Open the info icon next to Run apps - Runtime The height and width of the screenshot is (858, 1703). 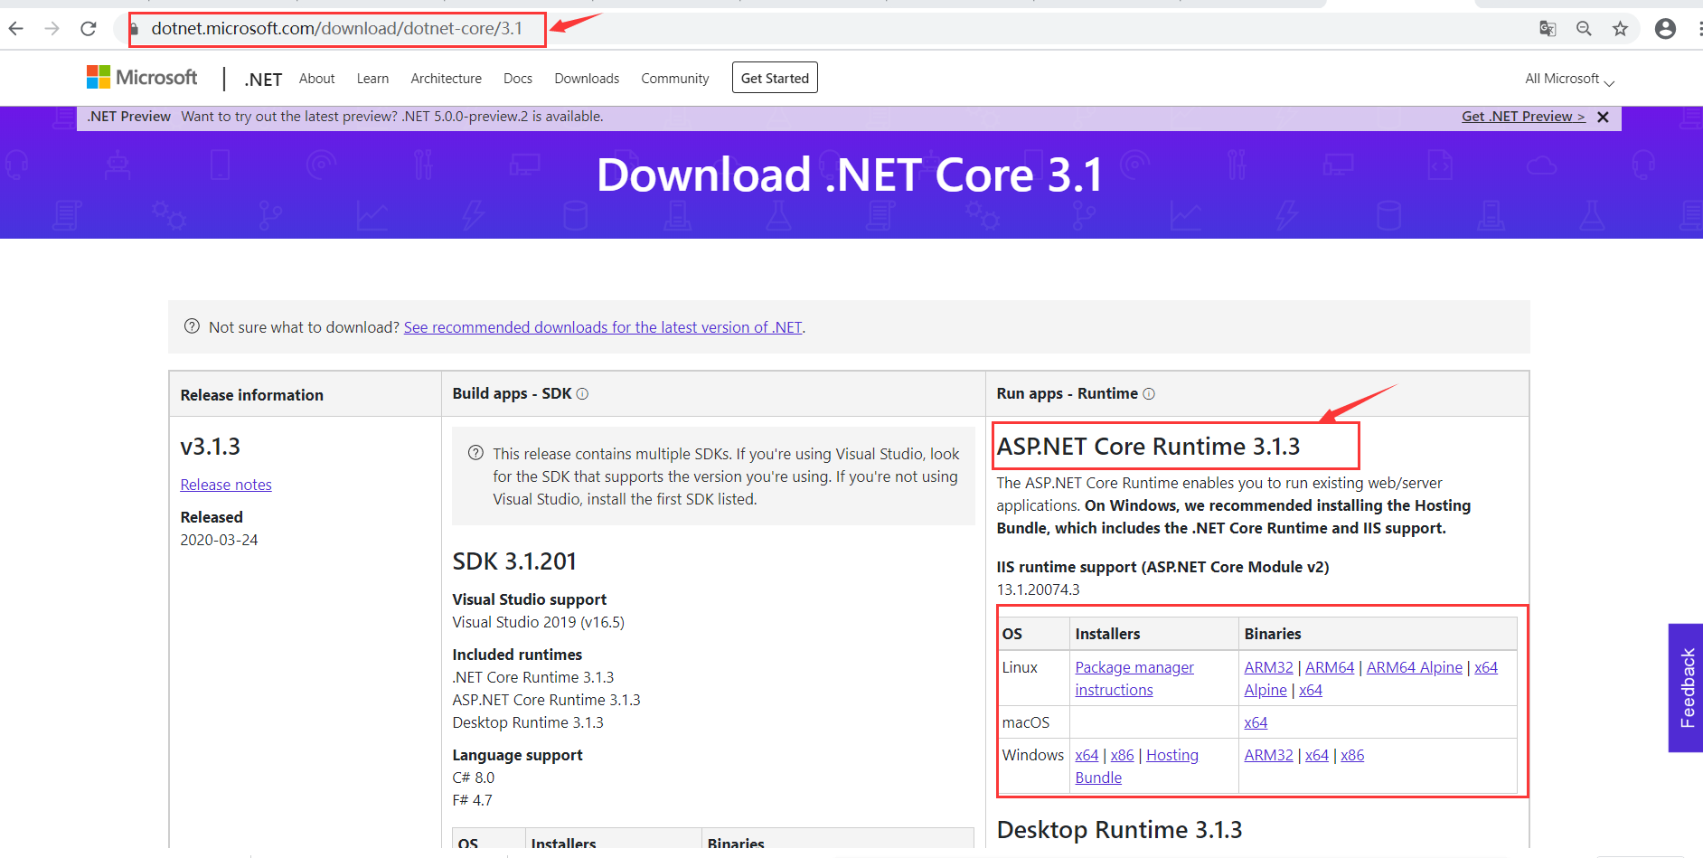coord(1148,393)
